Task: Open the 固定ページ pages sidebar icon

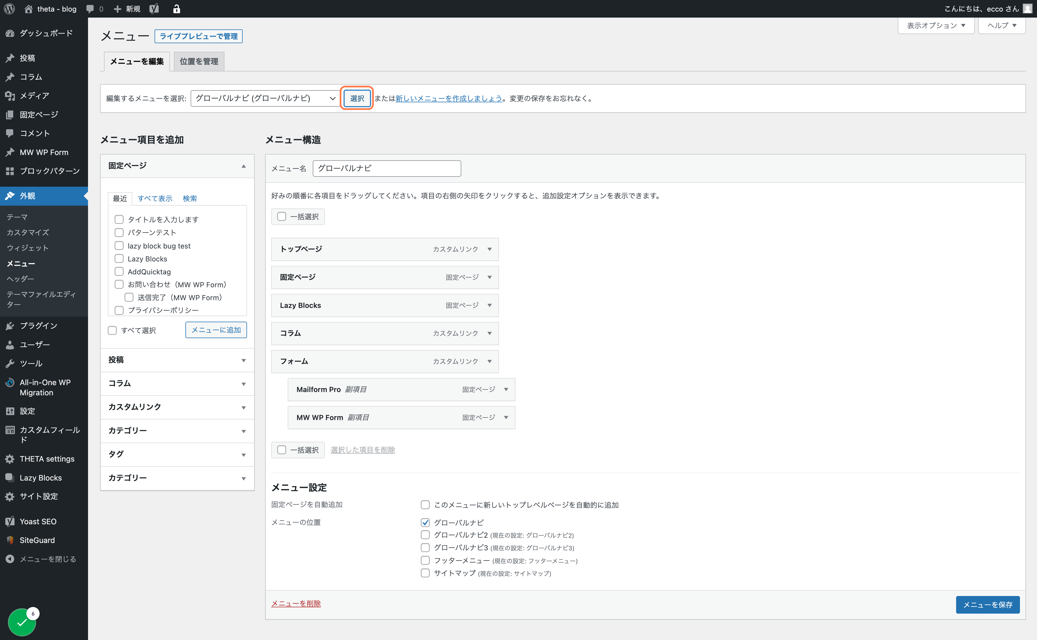Action: point(10,114)
